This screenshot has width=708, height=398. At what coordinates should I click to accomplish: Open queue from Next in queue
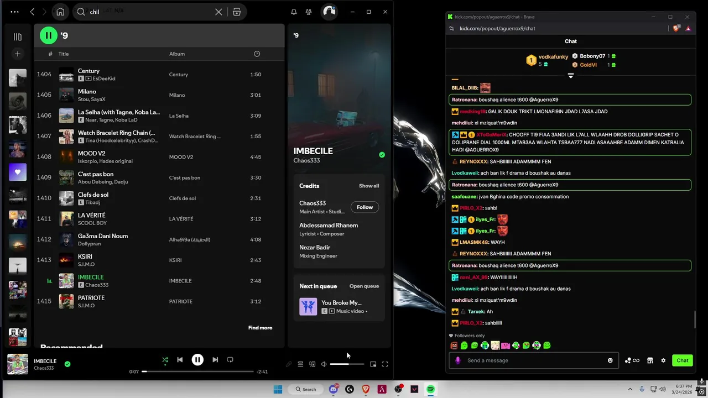(x=364, y=286)
